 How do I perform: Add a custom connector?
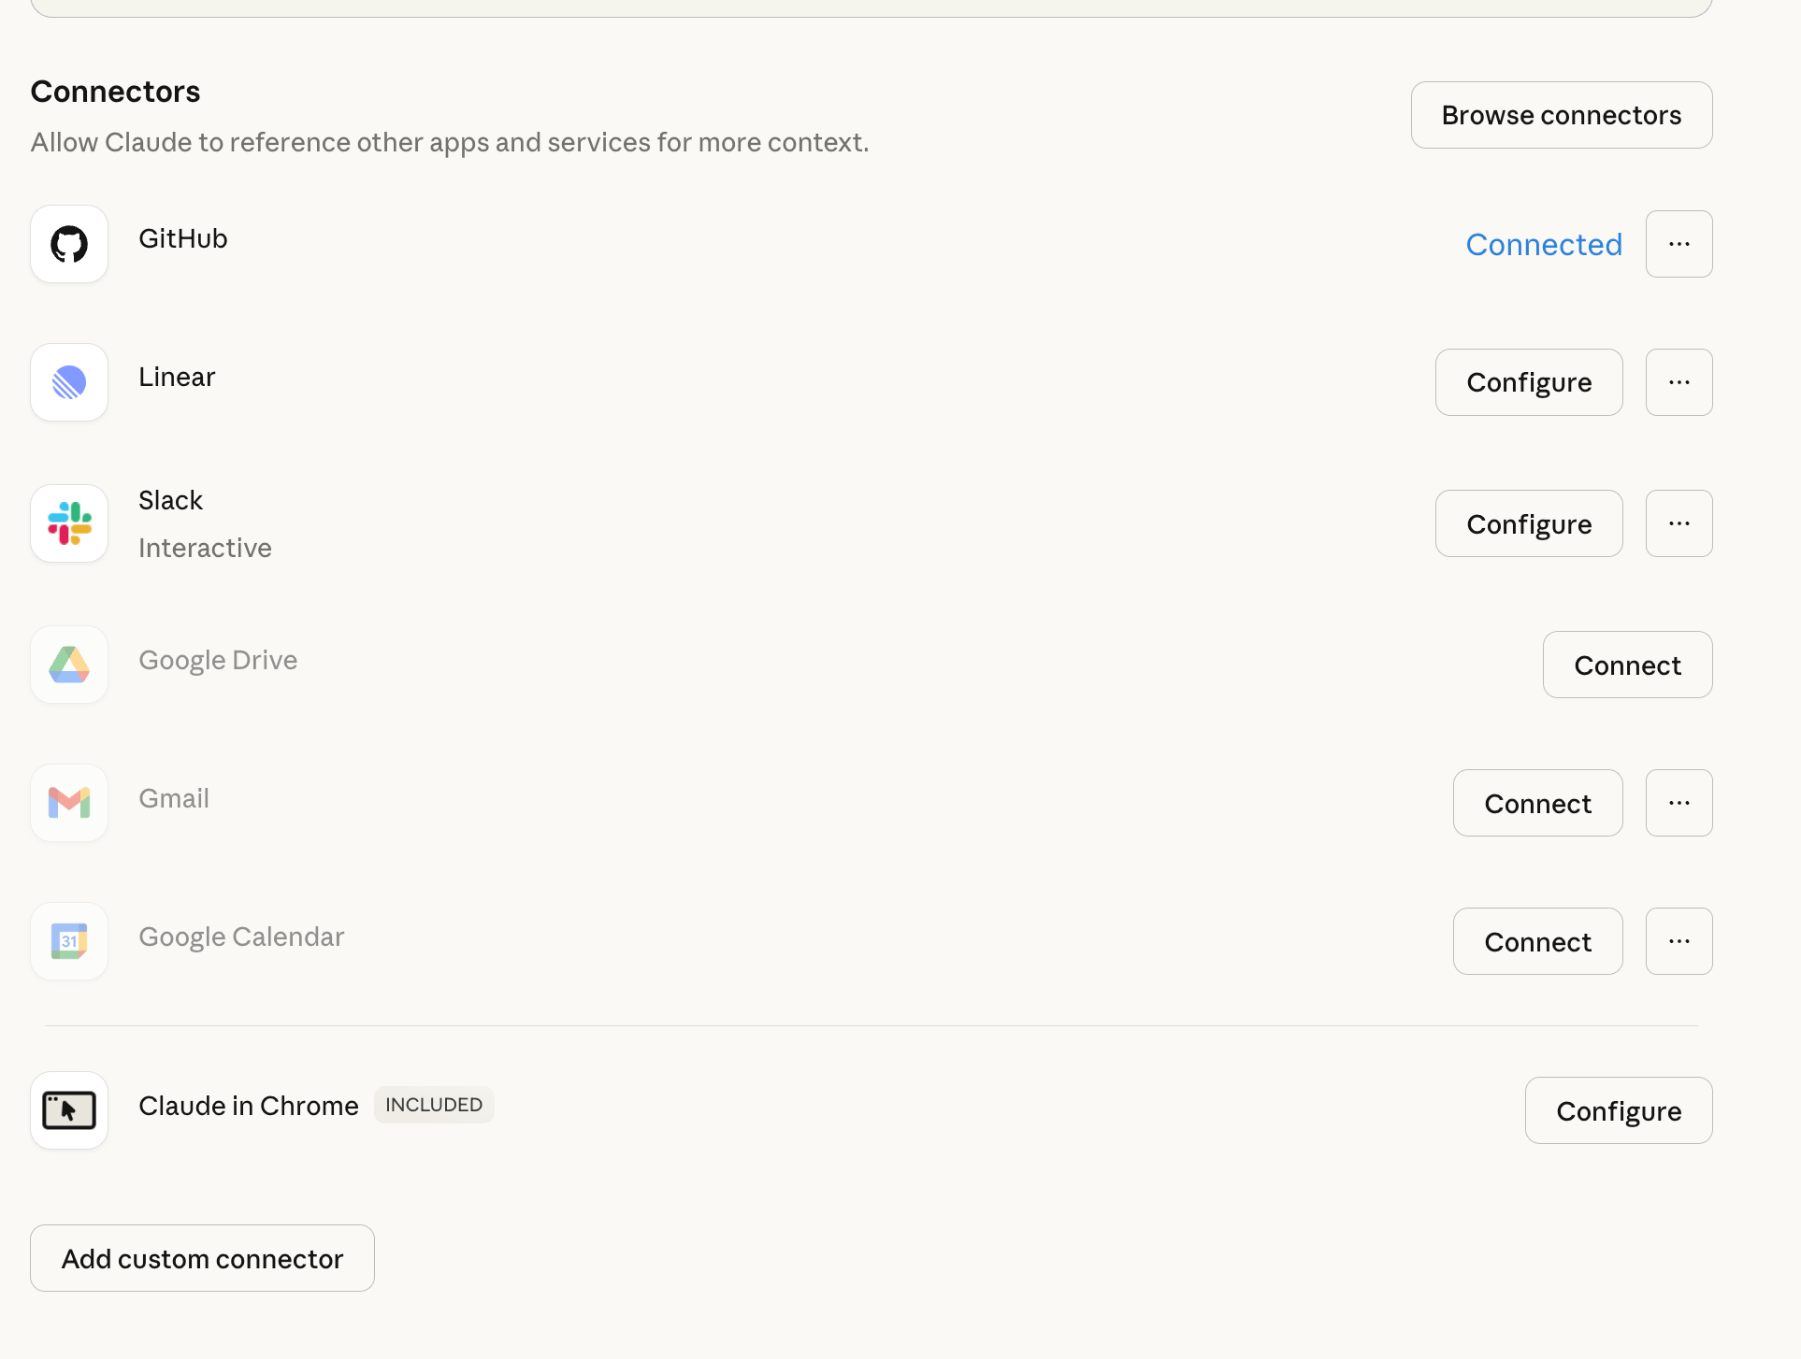202,1258
